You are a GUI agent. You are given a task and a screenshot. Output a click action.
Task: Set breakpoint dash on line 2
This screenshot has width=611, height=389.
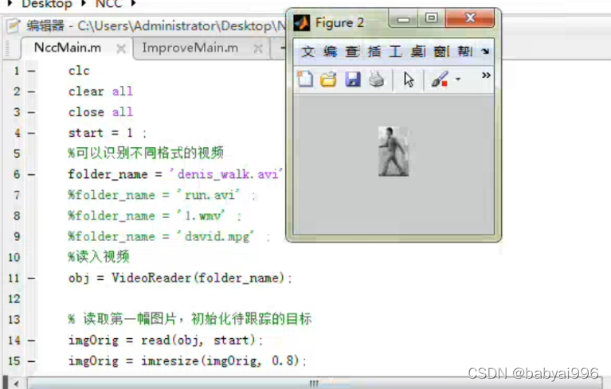coord(32,91)
